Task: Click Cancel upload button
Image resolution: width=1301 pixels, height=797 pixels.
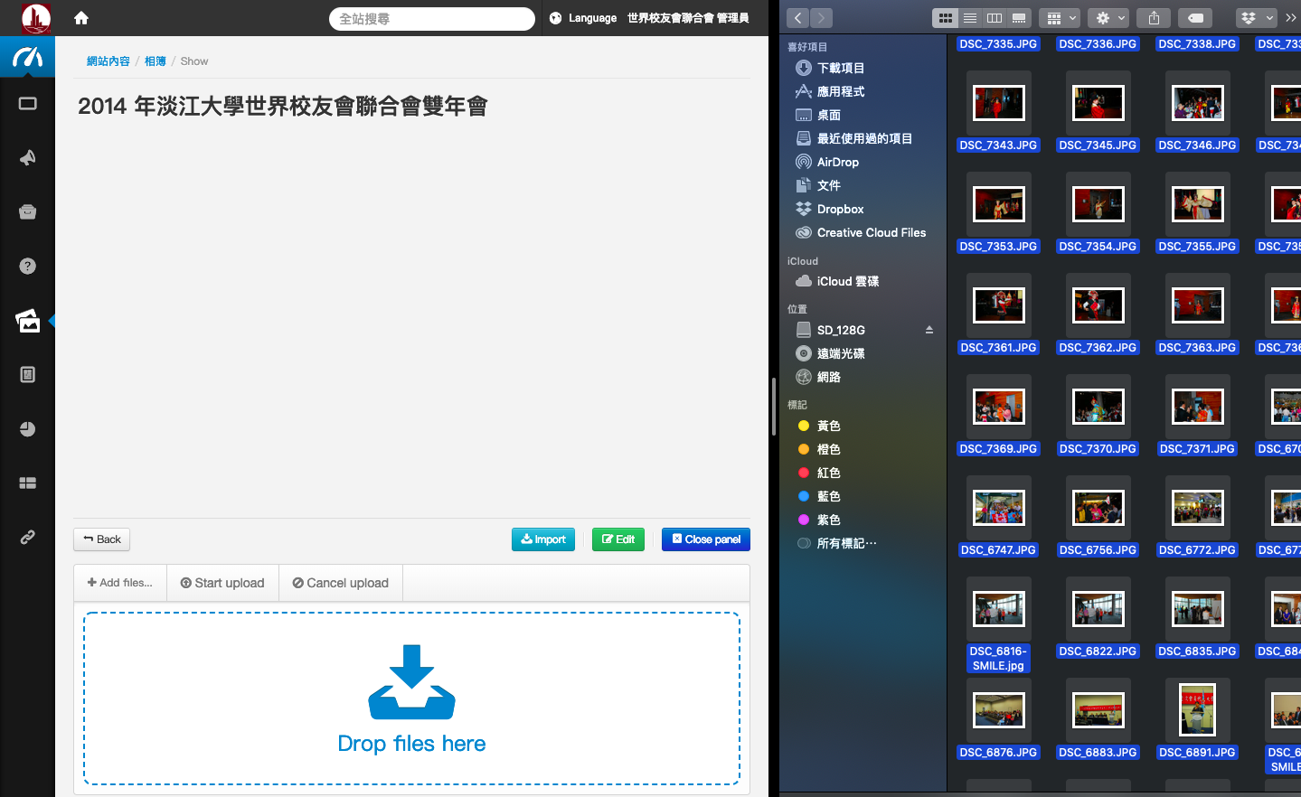Action: [341, 583]
